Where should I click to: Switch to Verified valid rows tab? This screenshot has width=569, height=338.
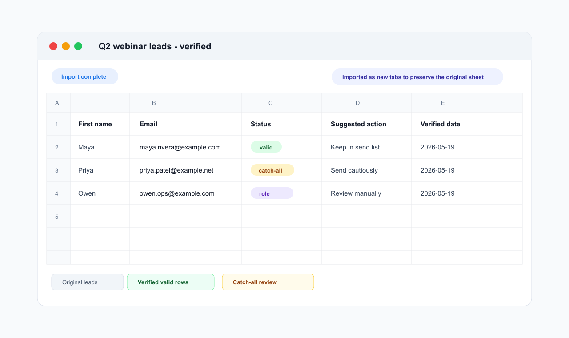coord(171,282)
